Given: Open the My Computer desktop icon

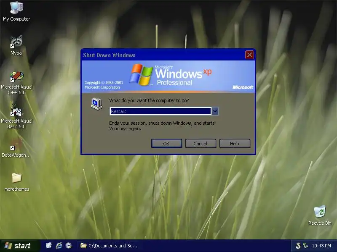Looking at the screenshot, I should (16, 11).
